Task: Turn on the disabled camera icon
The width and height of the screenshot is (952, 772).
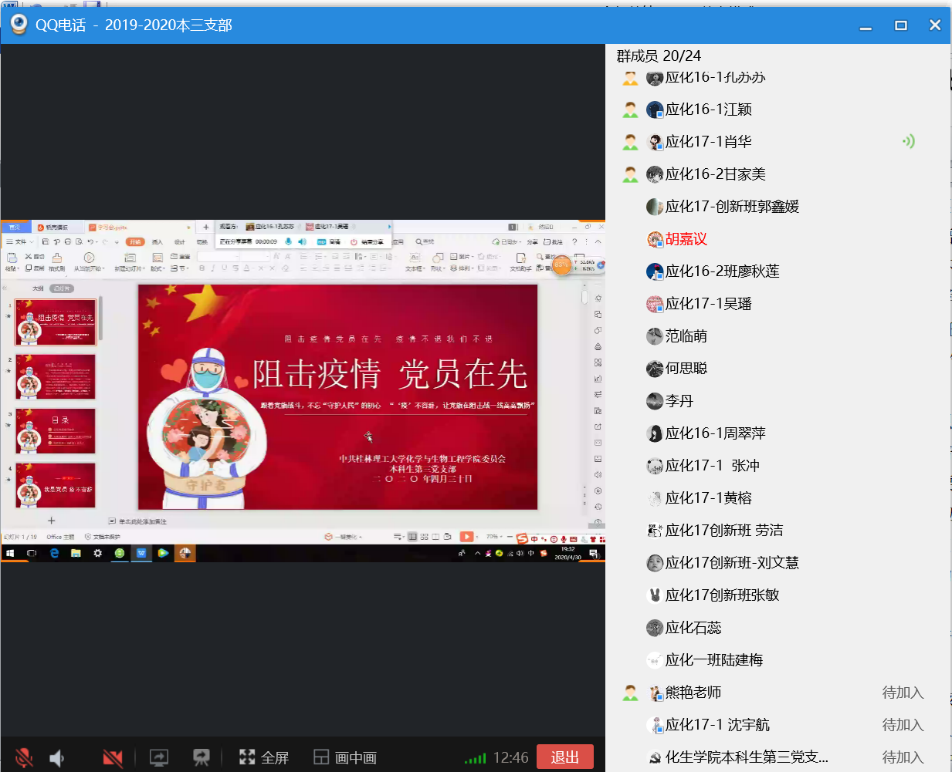Action: coord(113,758)
